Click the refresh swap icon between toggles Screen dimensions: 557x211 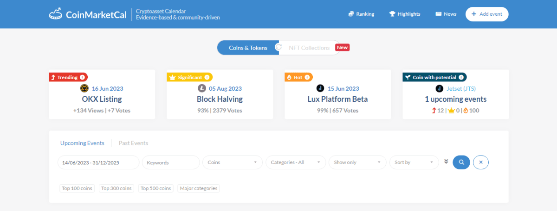coord(278,47)
